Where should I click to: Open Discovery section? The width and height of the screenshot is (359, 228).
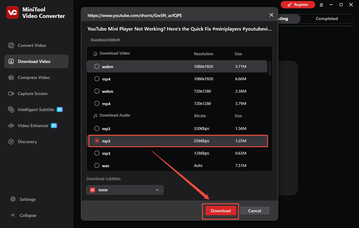coord(36,142)
